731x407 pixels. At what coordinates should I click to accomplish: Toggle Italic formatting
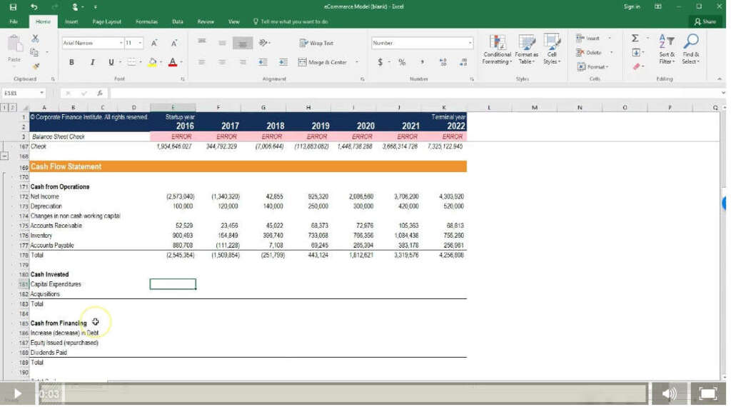[x=91, y=63]
